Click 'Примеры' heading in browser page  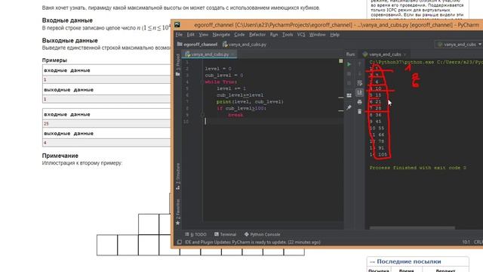click(x=54, y=60)
